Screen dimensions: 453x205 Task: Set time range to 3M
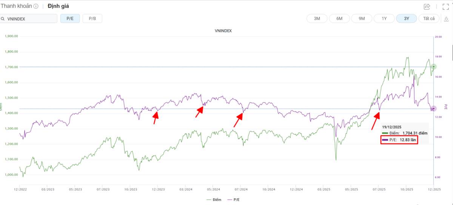(317, 18)
